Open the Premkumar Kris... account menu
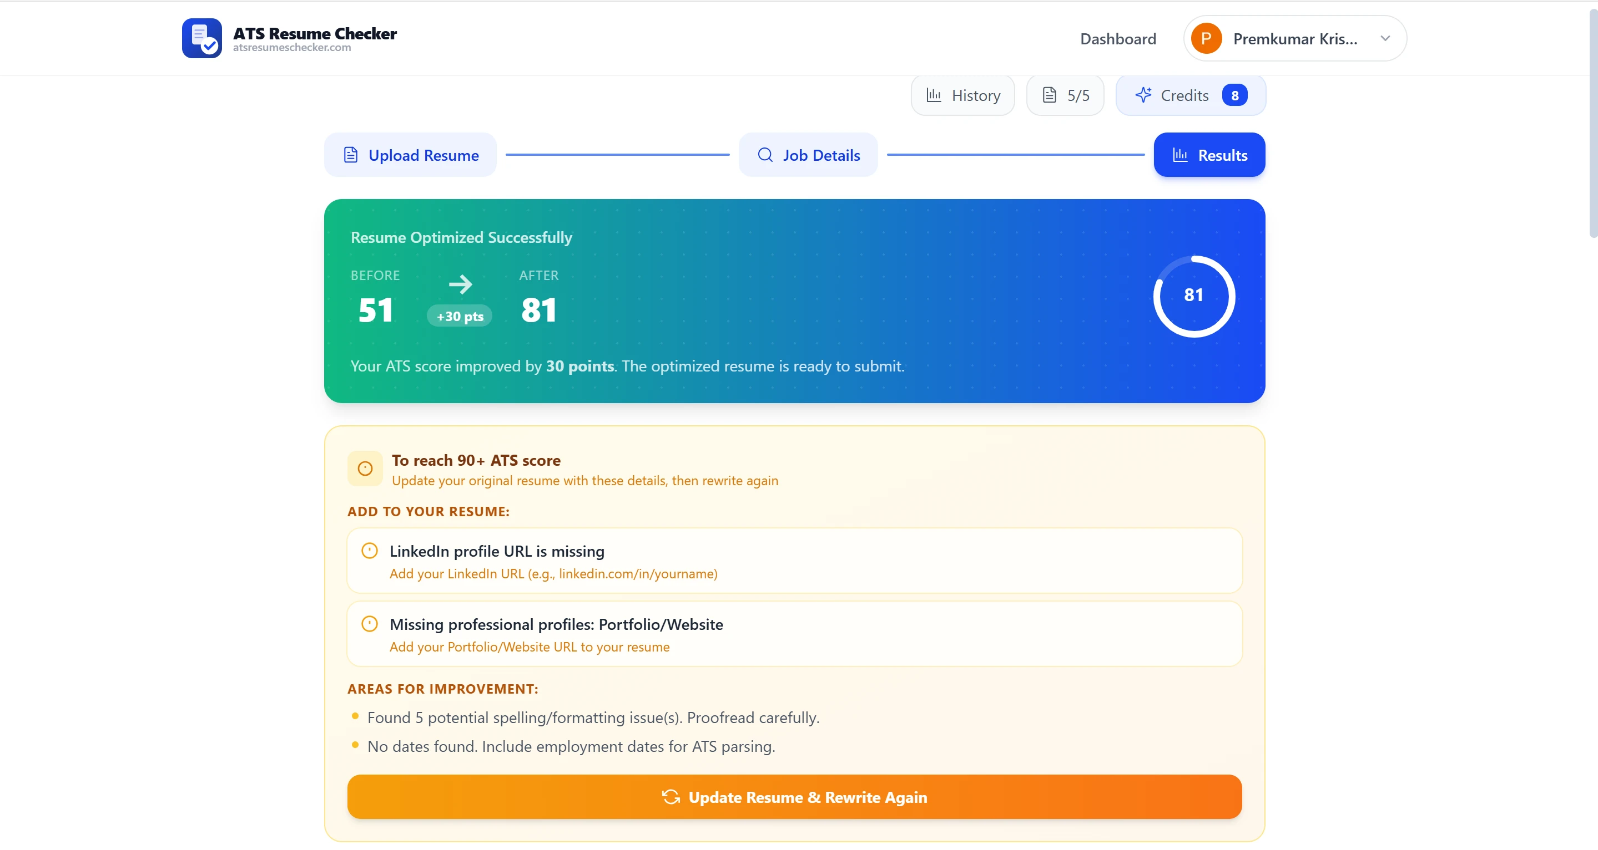Image resolution: width=1598 pixels, height=850 pixels. [x=1294, y=38]
